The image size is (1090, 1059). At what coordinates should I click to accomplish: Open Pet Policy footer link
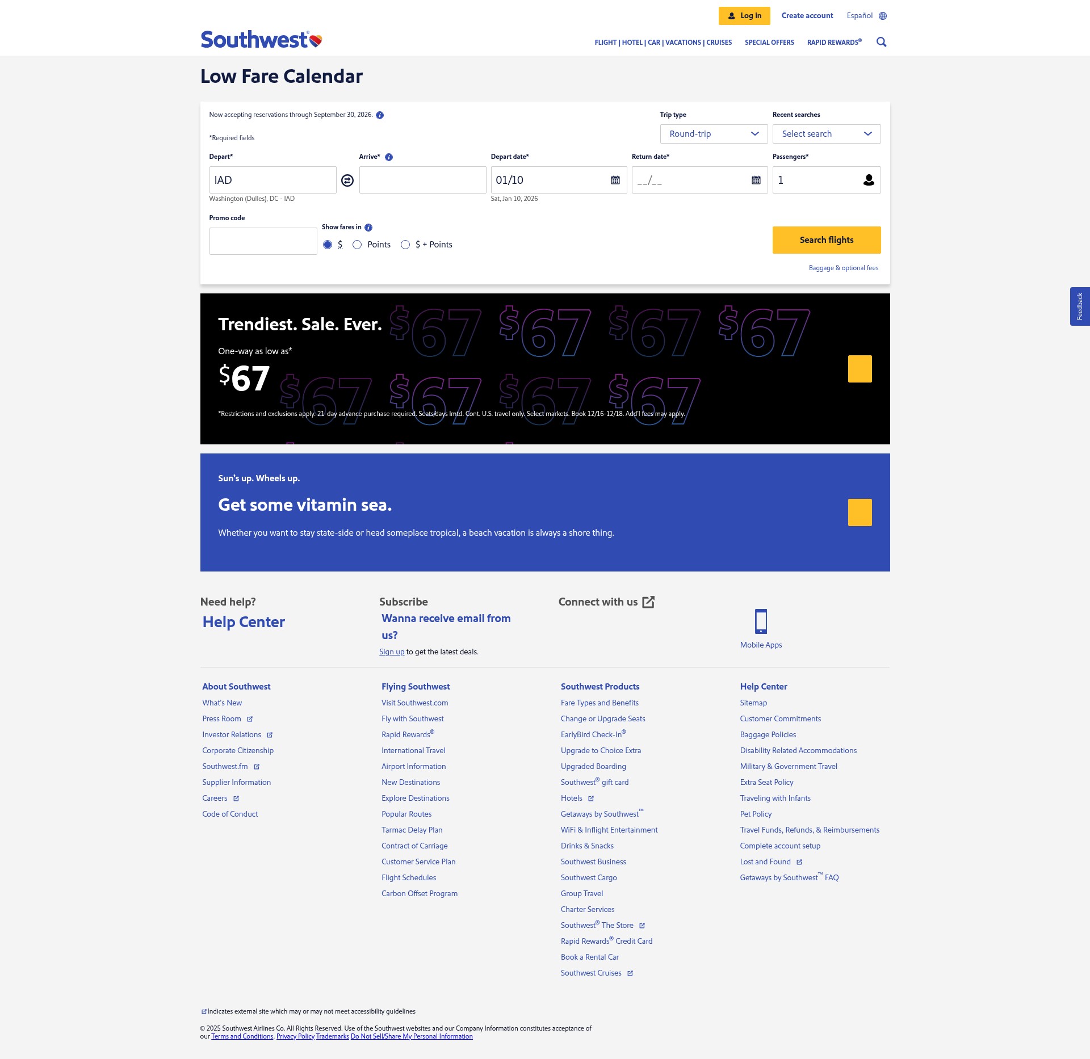coord(756,814)
